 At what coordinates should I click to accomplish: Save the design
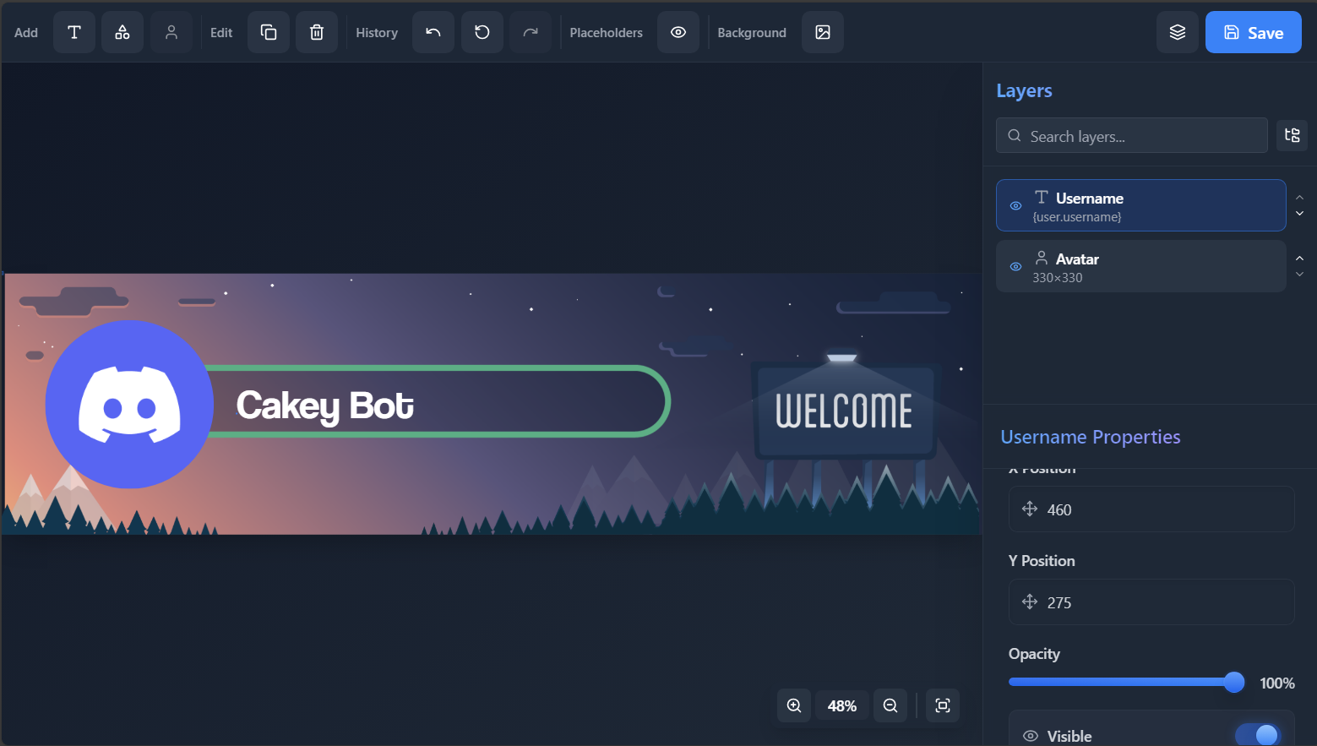pos(1254,32)
